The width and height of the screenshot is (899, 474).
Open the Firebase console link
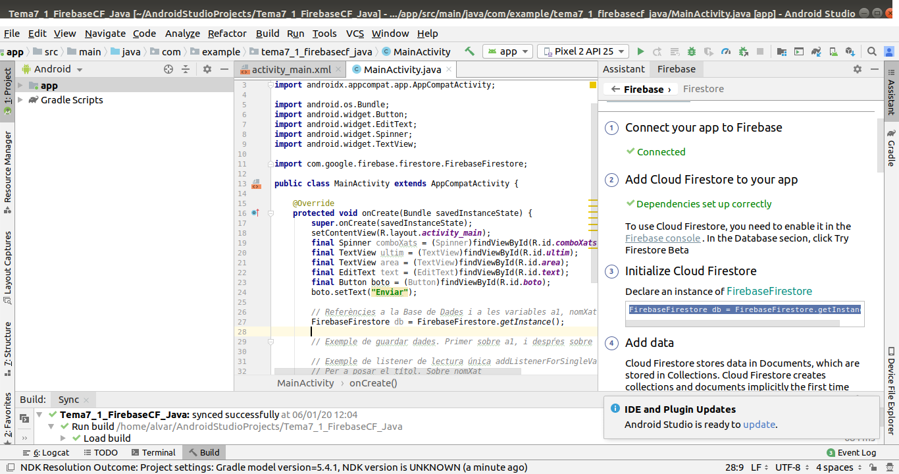[x=663, y=238]
